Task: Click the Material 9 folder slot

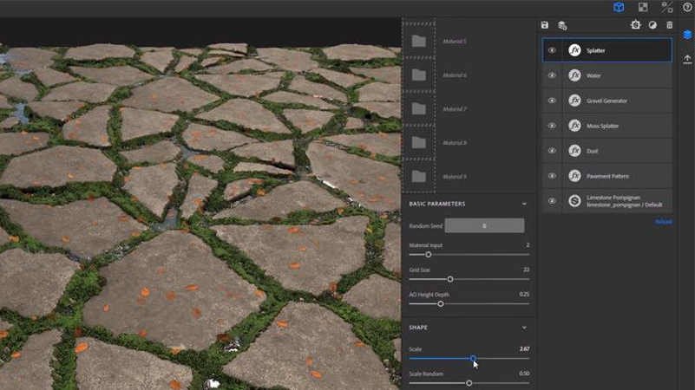Action: [x=419, y=176]
